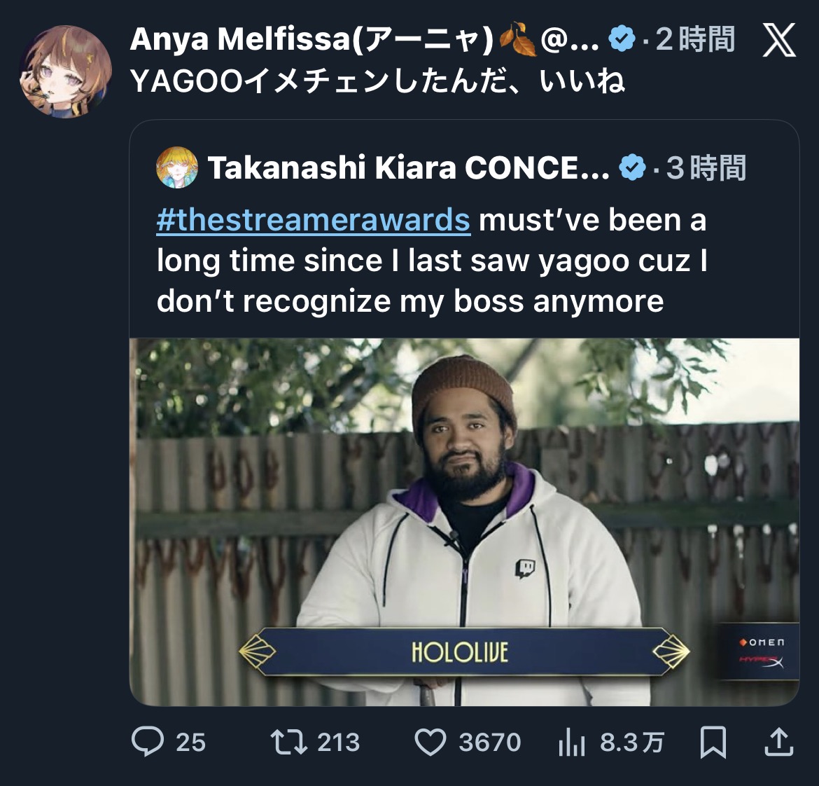Click the X logo icon

tap(778, 40)
